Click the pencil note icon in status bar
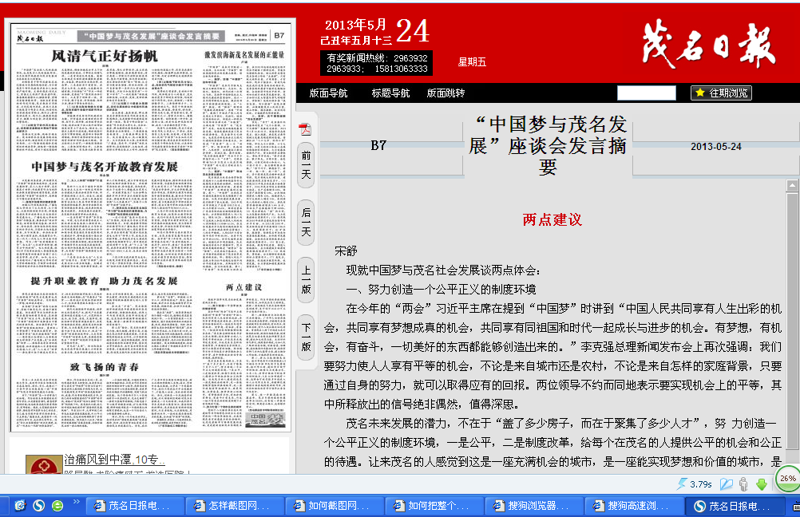800x517 pixels. click(x=727, y=483)
